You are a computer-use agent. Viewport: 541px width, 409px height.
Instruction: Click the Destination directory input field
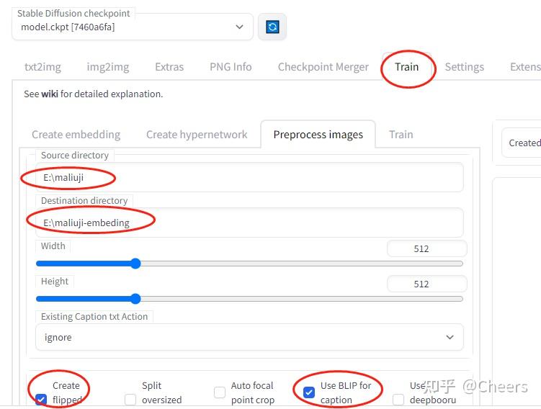point(249,223)
